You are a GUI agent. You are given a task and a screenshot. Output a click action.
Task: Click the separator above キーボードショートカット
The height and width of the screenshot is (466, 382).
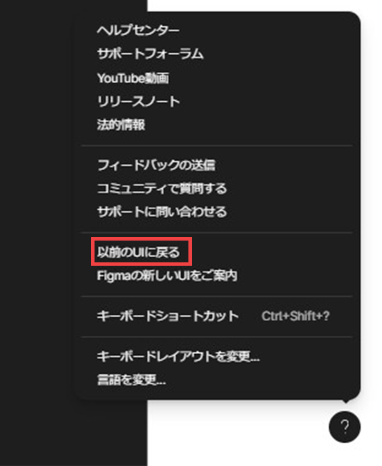coord(217,296)
